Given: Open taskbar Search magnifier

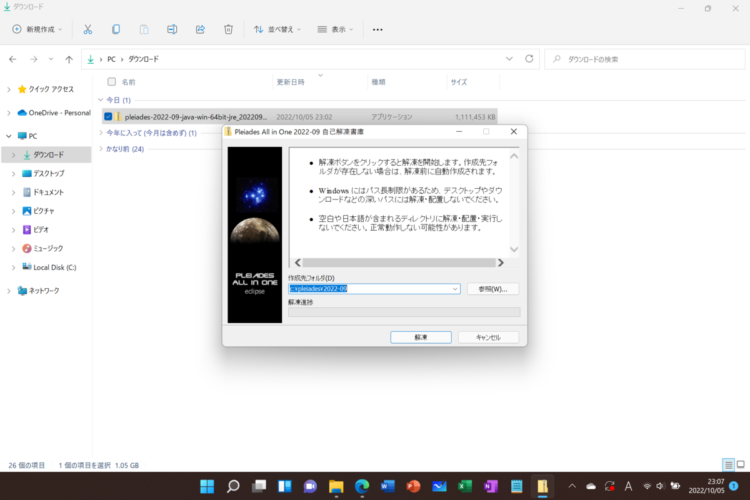Looking at the screenshot, I should click(x=233, y=486).
